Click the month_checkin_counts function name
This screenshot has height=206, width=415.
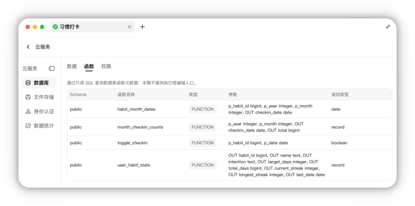(x=140, y=127)
